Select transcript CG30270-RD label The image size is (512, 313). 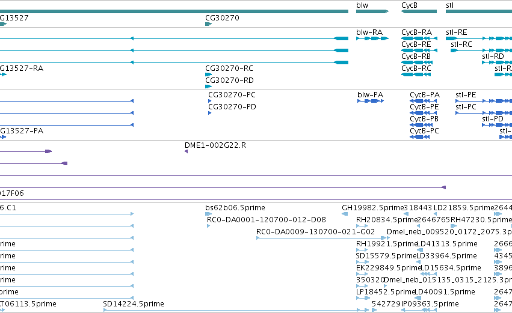coord(229,81)
